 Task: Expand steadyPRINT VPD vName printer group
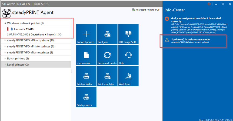pyautogui.click(x=5, y=52)
